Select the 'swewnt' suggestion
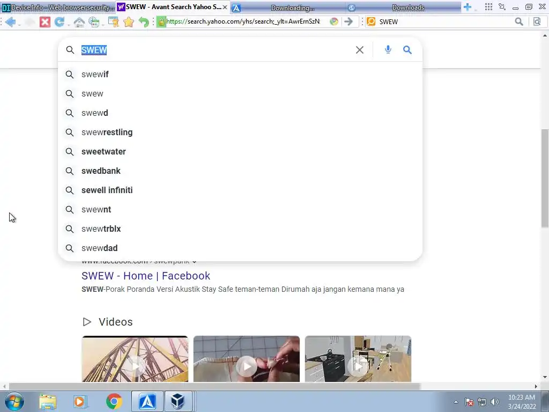The height and width of the screenshot is (412, 549). (x=240, y=209)
